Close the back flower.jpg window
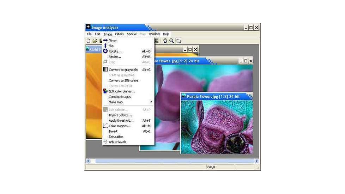The image size is (345, 194). pos(251,61)
